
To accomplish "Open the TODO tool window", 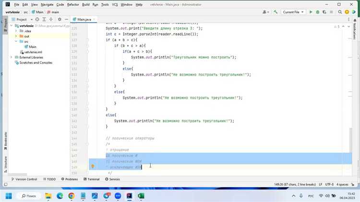I will 49,179.
